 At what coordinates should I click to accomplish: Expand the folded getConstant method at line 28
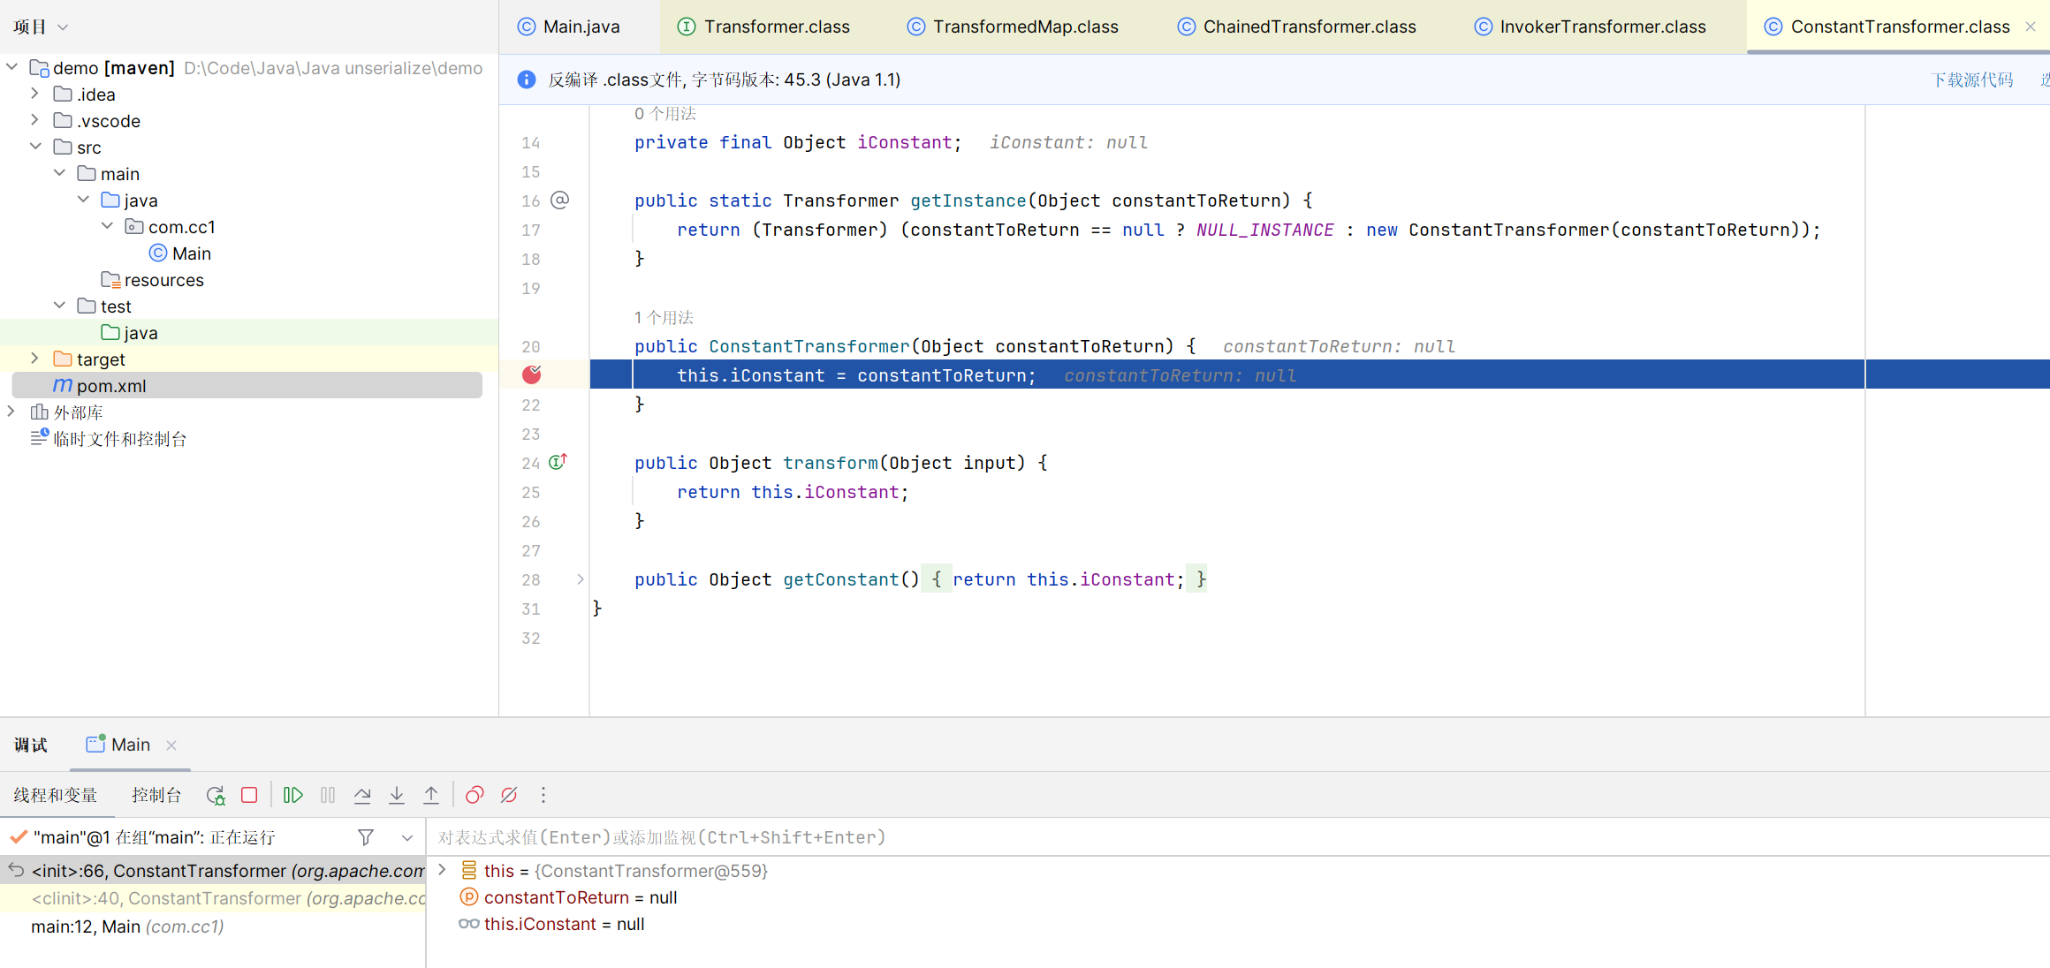pyautogui.click(x=581, y=579)
